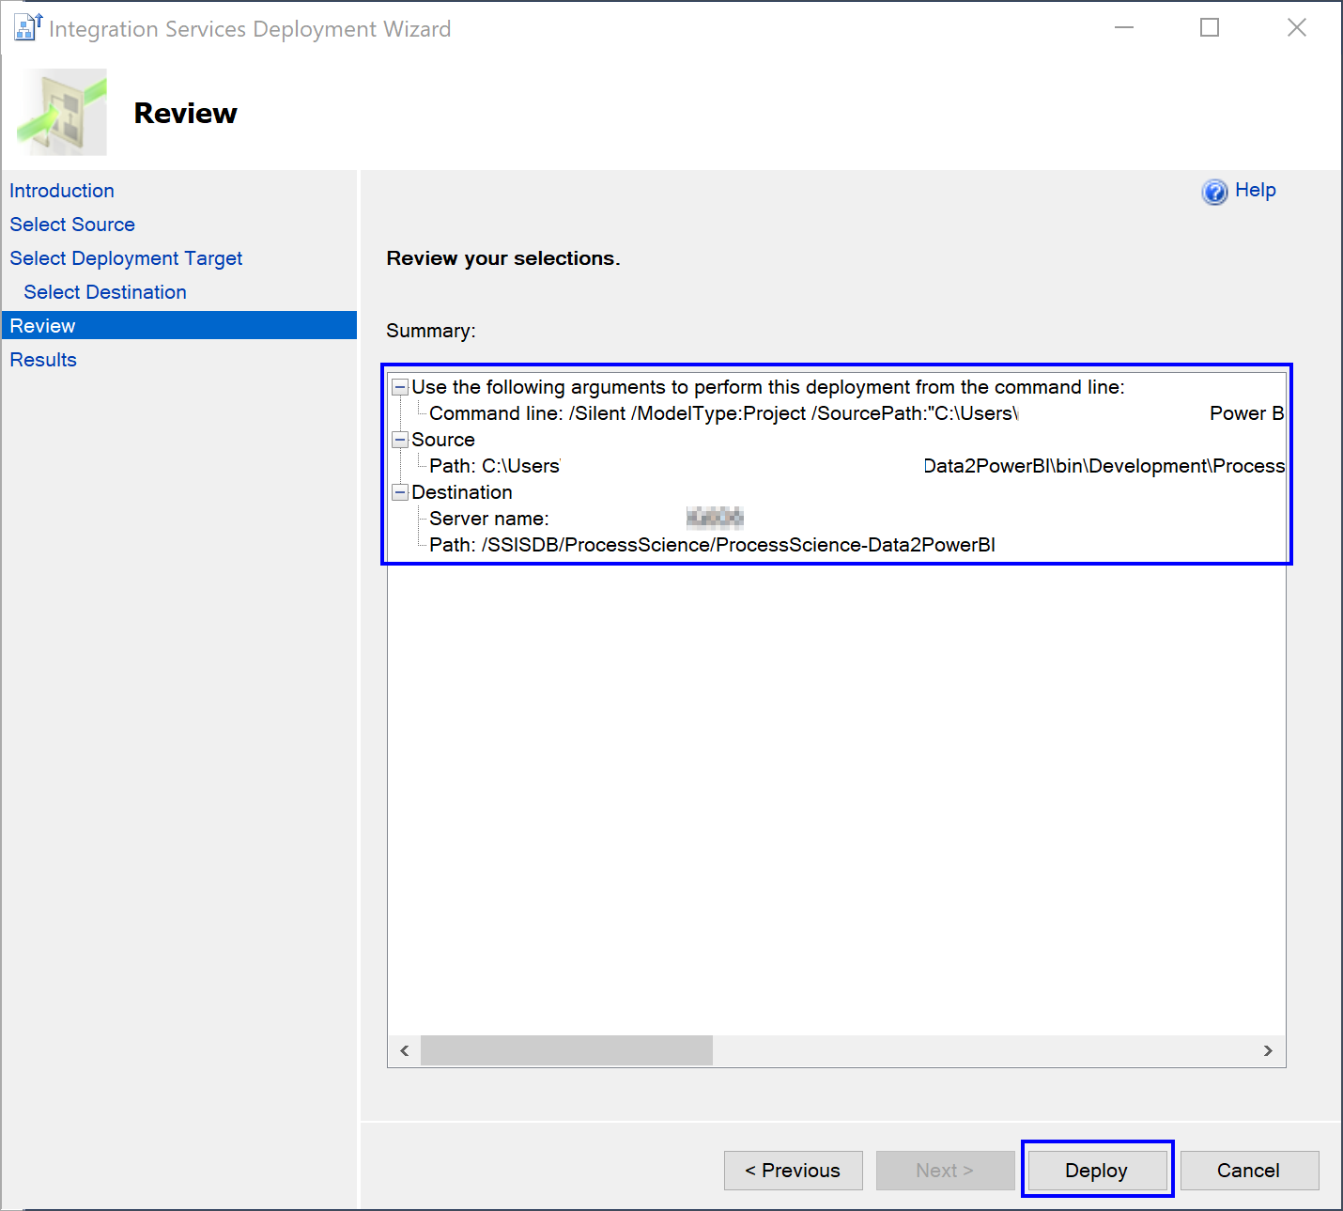Minimize the Deployment Wizard window

click(1124, 28)
